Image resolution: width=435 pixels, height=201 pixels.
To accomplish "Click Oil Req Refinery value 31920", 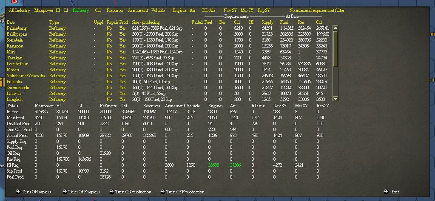I will pyautogui.click(x=105, y=153).
